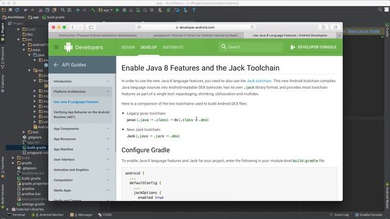Click the Safari show tabs overview icon

coord(335,27)
